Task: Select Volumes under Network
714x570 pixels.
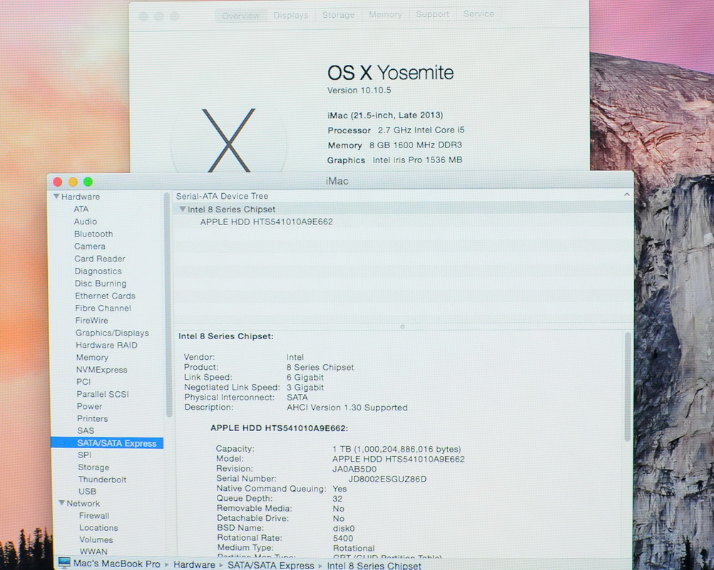Action: [x=96, y=539]
